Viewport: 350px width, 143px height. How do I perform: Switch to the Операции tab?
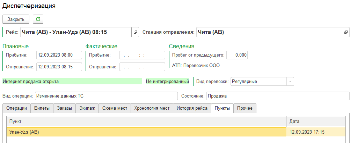(16, 108)
